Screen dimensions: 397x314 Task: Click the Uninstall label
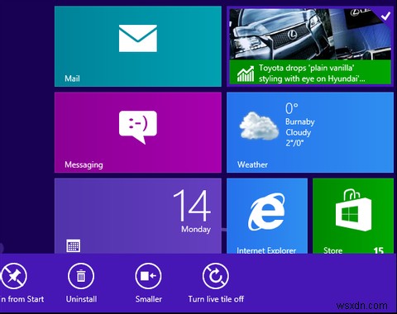click(81, 299)
